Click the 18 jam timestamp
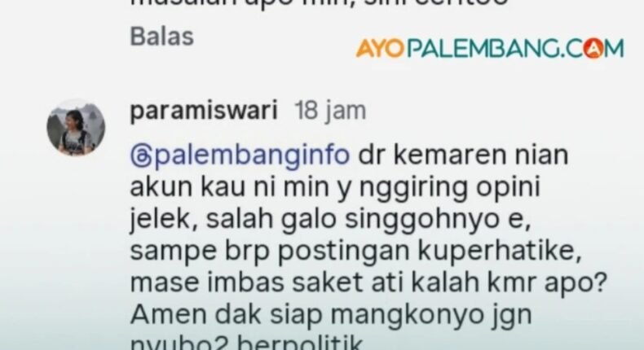Screen dimensions: 644x350 coord(330,111)
